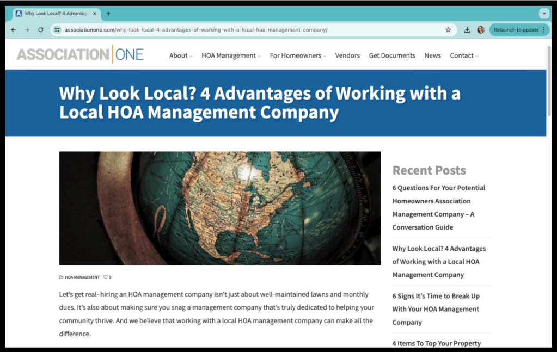
Task: Open Get Documents in the navigation
Action: [392, 55]
